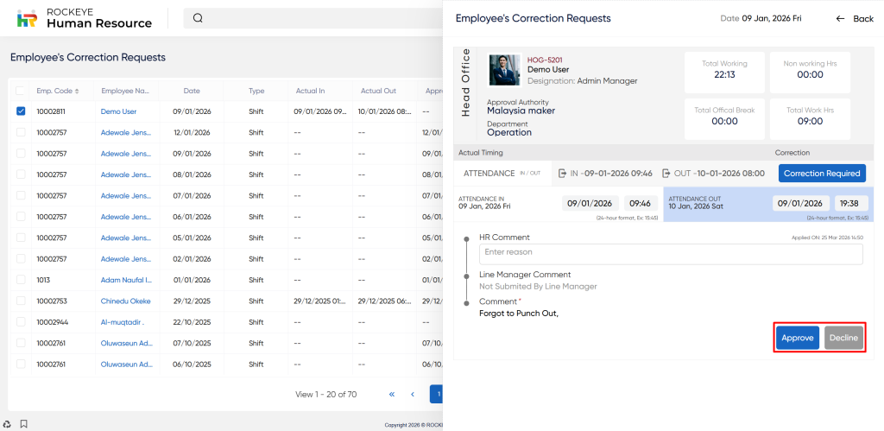884x431 pixels.
Task: Click the Back arrow in panel header
Action: pyautogui.click(x=841, y=18)
